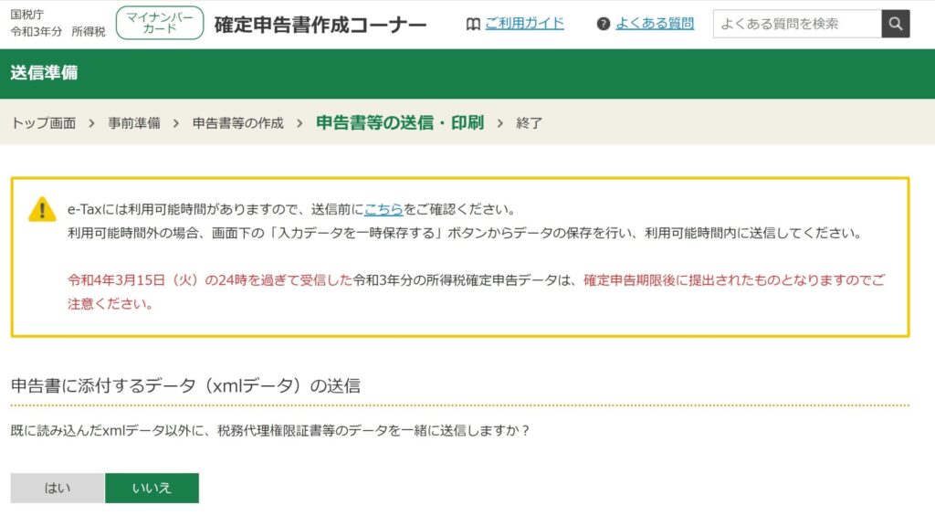The height and width of the screenshot is (515, 935).
Task: Select the はい option
Action: tap(58, 489)
